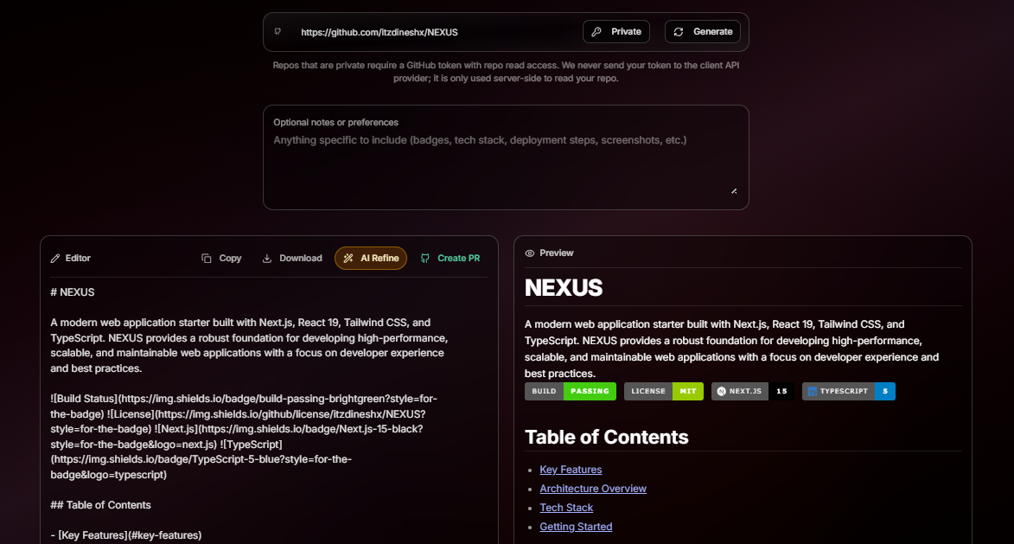The width and height of the screenshot is (1014, 544).
Task: Focus the optional notes text area
Action: (506, 156)
